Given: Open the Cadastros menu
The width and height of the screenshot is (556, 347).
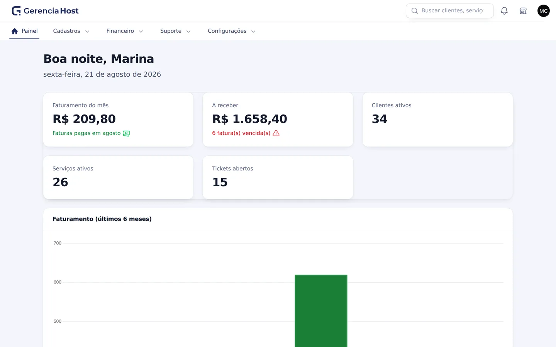Looking at the screenshot, I should pyautogui.click(x=71, y=31).
